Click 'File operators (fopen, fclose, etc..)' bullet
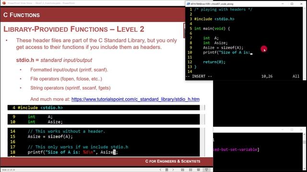 66,79
